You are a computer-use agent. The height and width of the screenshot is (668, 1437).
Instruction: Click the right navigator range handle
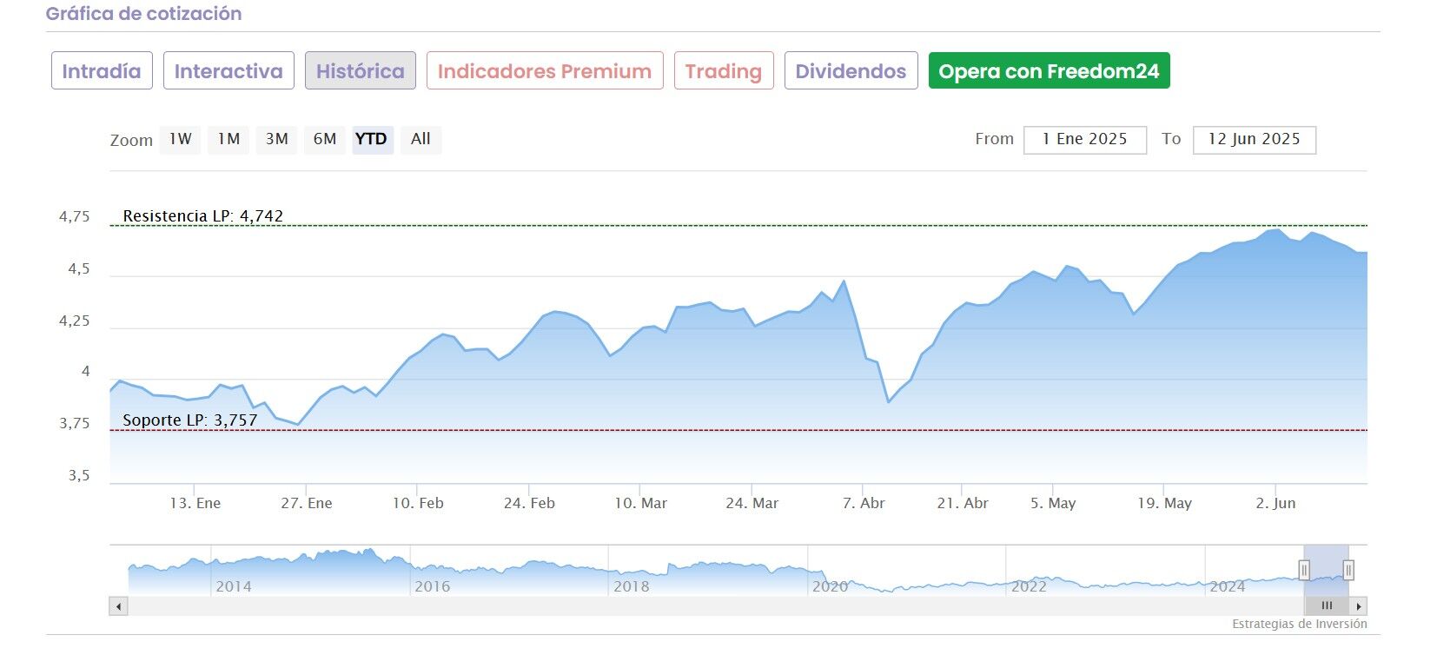1348,570
